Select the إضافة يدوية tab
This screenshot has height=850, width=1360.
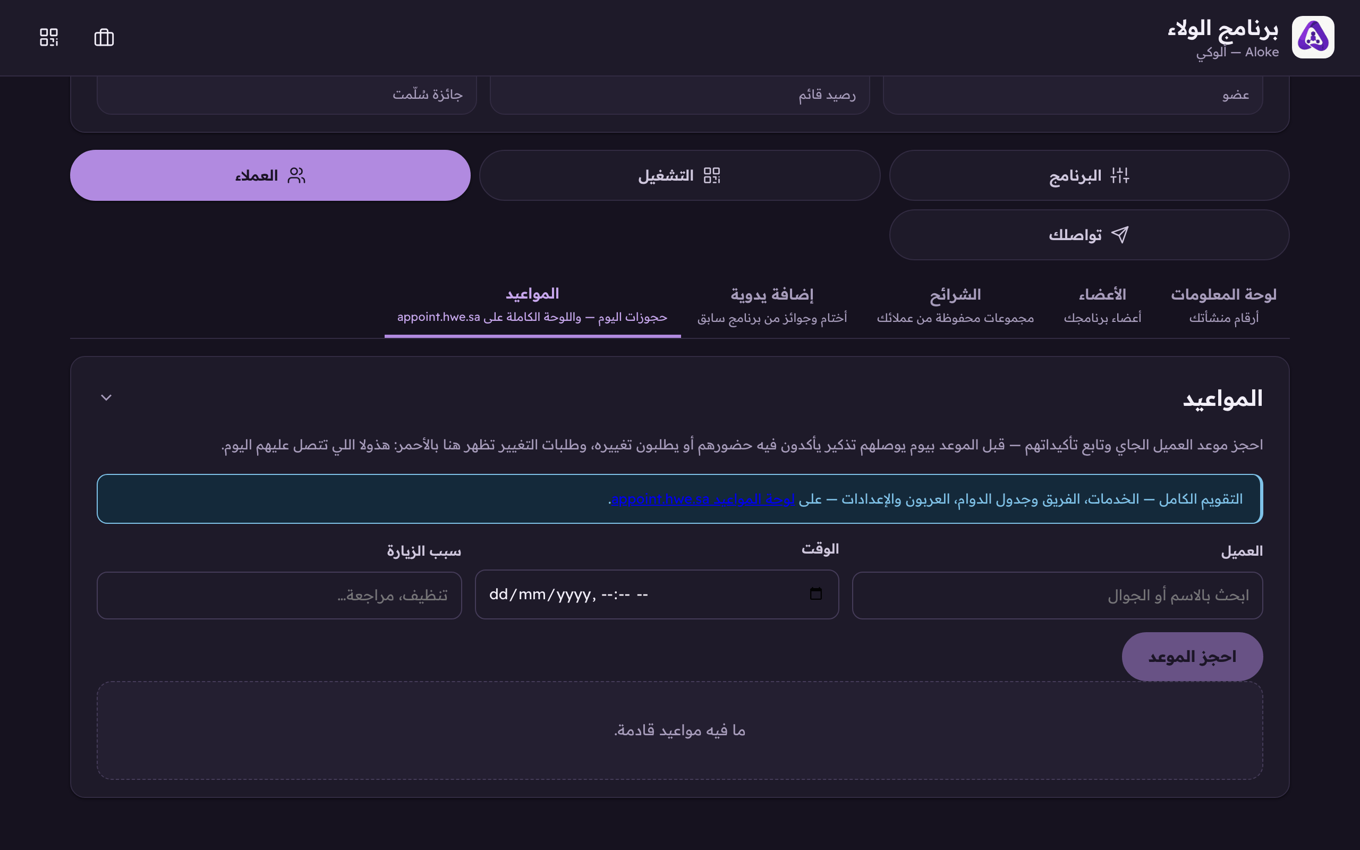pos(771,307)
